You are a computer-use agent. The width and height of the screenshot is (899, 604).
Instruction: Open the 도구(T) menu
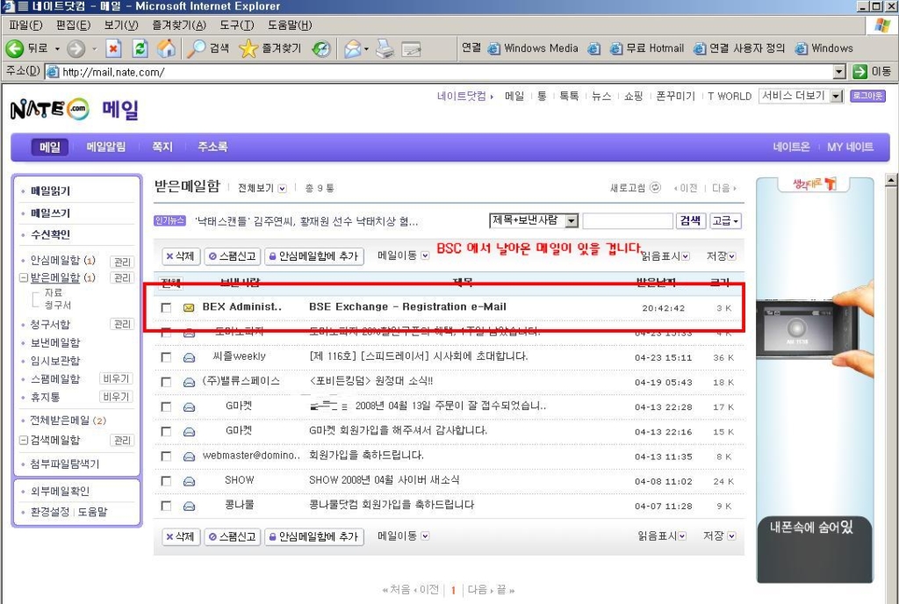(x=237, y=25)
